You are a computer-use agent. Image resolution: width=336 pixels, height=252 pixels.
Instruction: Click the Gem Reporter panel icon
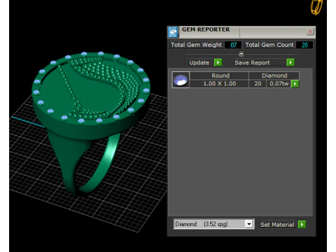tap(173, 32)
